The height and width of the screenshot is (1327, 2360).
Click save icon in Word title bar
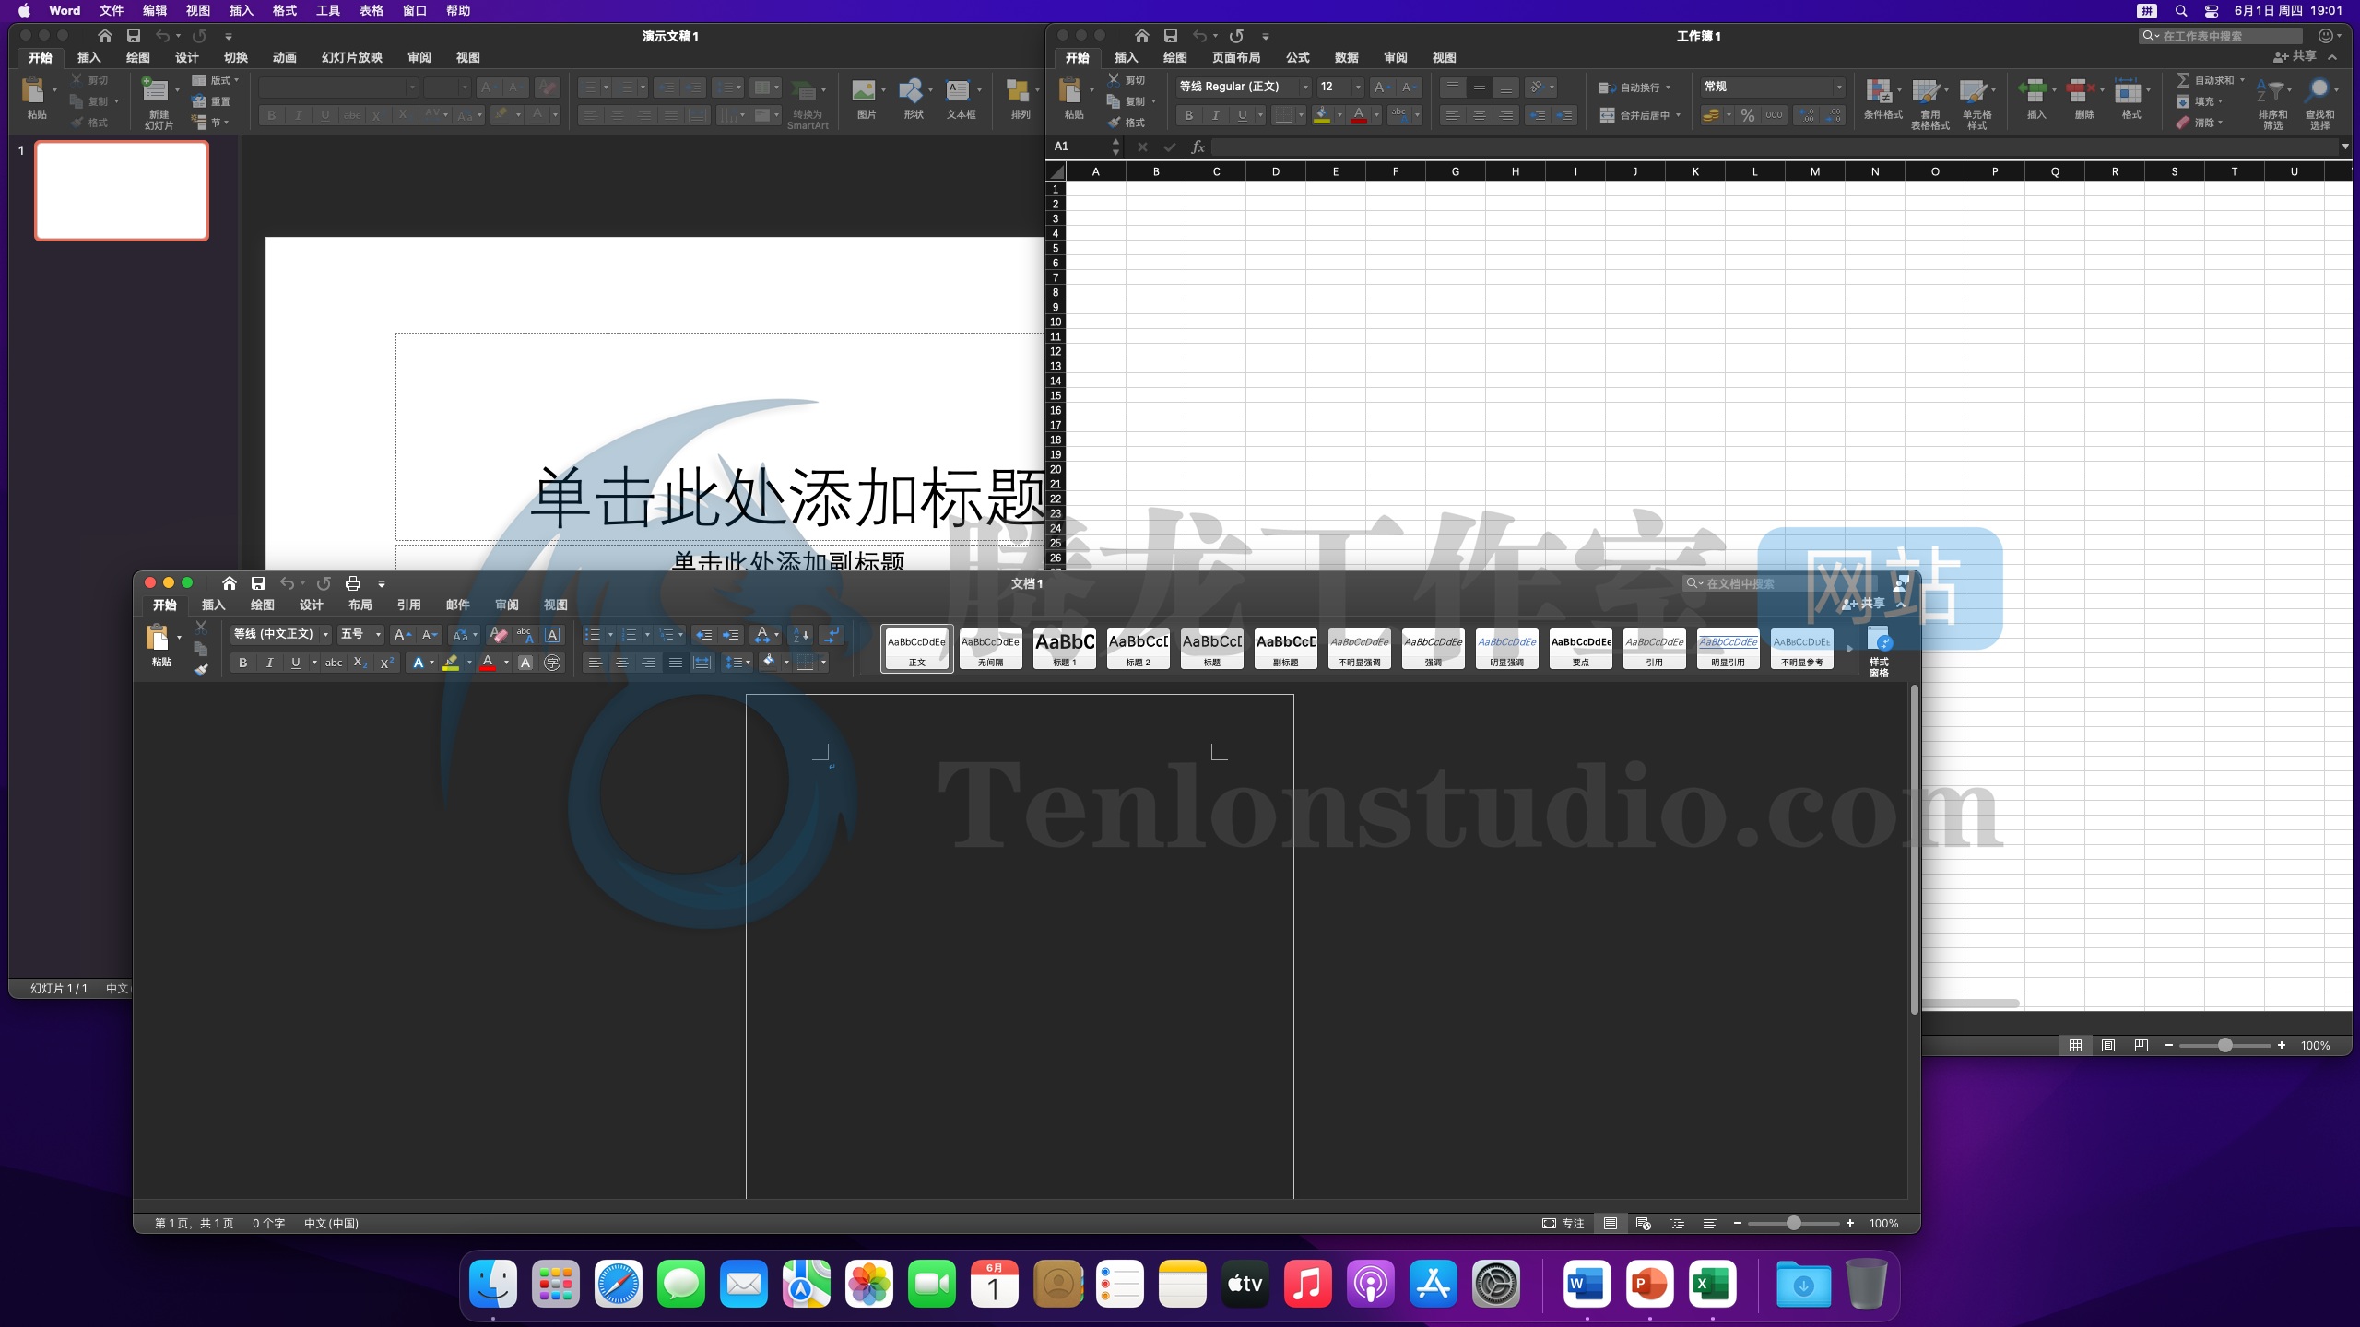click(258, 583)
